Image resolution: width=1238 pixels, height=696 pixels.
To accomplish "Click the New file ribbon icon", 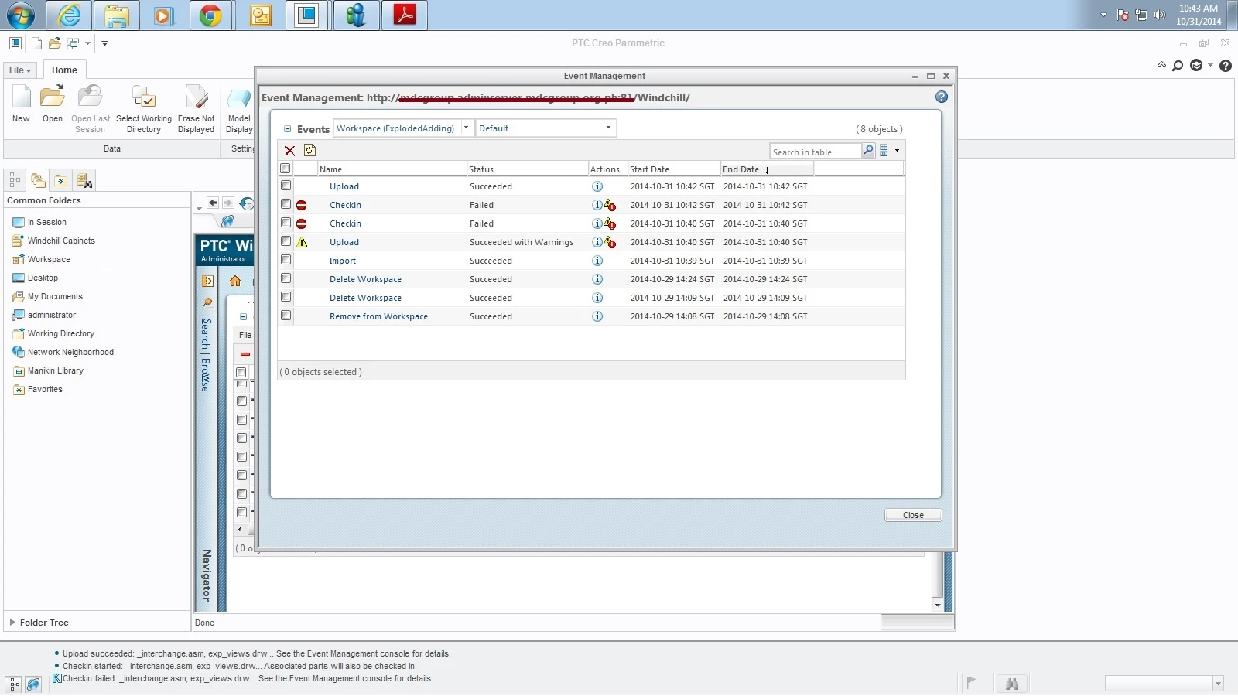I will point(21,104).
